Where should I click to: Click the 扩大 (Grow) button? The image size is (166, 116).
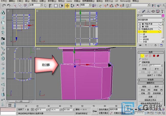pyautogui.click(x=157, y=69)
